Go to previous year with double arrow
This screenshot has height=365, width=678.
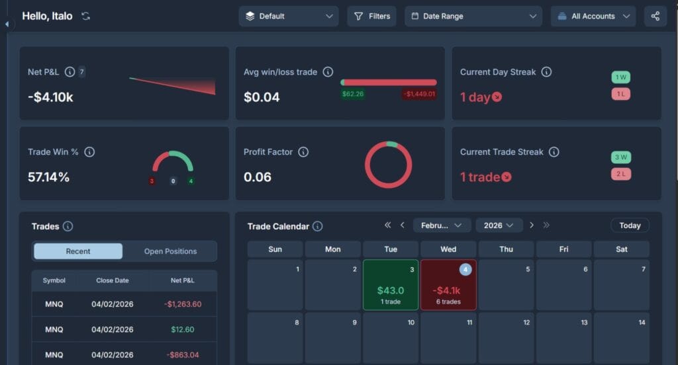pyautogui.click(x=388, y=225)
